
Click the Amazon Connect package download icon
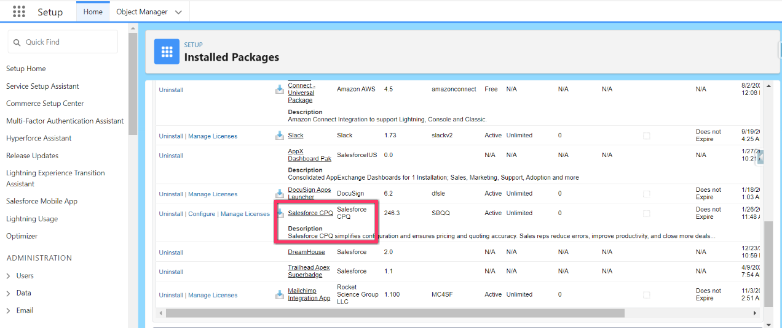pos(280,90)
